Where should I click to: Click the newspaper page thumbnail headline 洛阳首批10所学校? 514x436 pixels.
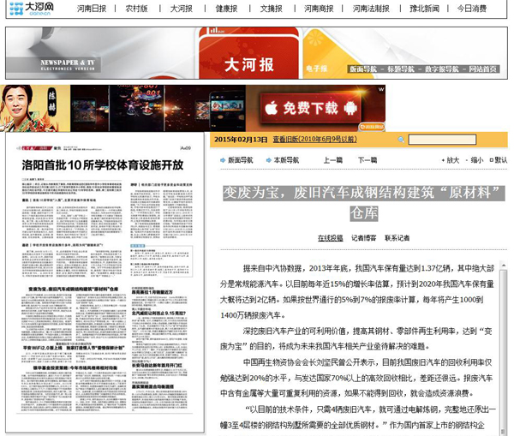pyautogui.click(x=102, y=164)
